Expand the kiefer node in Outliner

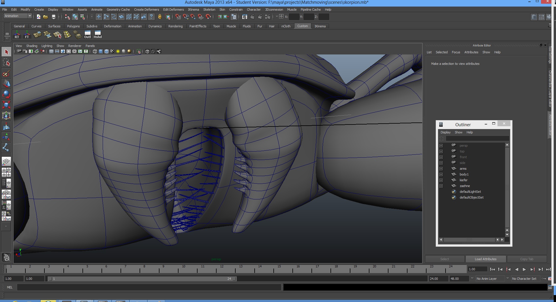(x=441, y=180)
